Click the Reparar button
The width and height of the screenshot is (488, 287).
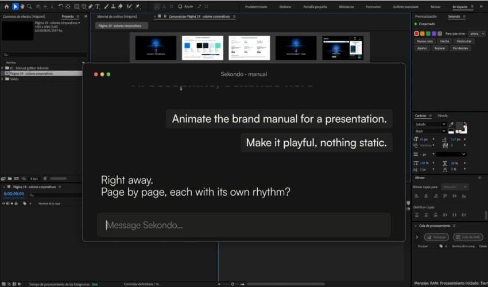point(439,48)
